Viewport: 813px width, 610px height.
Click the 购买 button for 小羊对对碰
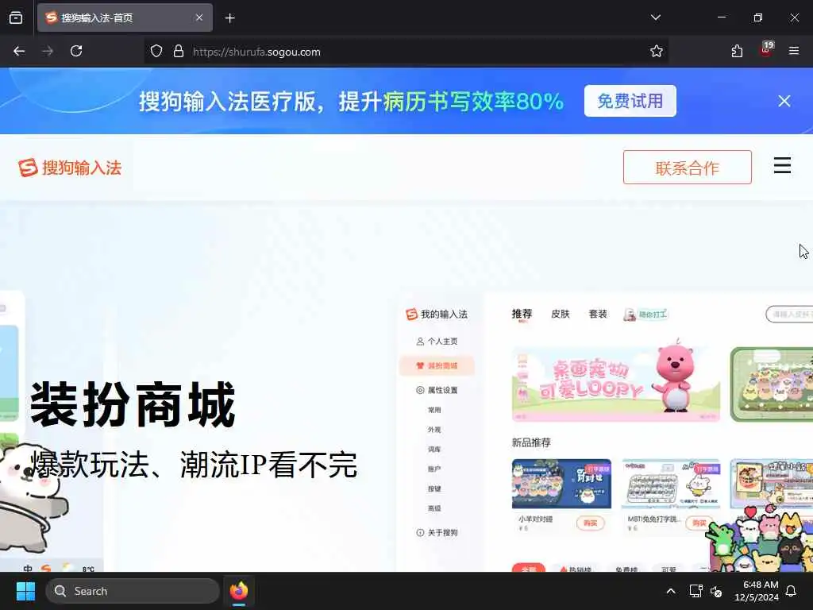click(x=591, y=523)
